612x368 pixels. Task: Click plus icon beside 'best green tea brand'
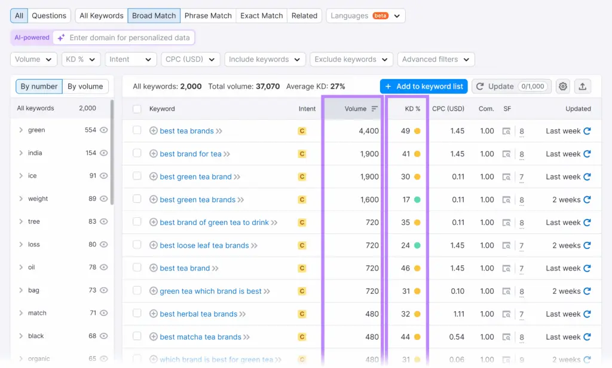tap(154, 177)
